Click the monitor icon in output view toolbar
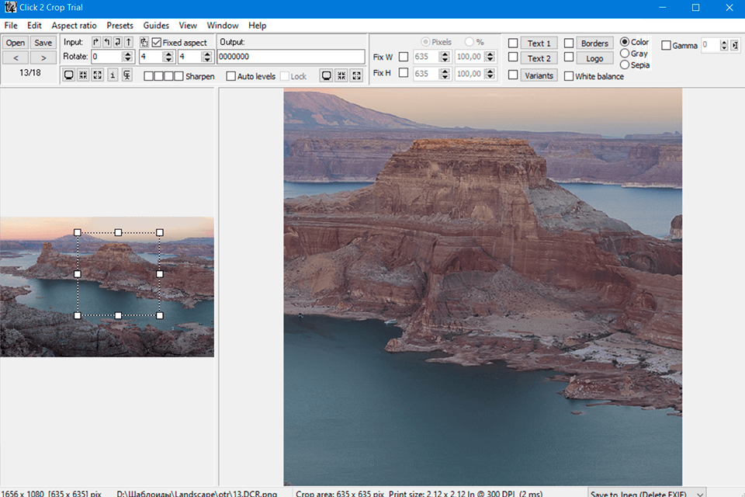Image resolution: width=745 pixels, height=497 pixels. pos(327,75)
